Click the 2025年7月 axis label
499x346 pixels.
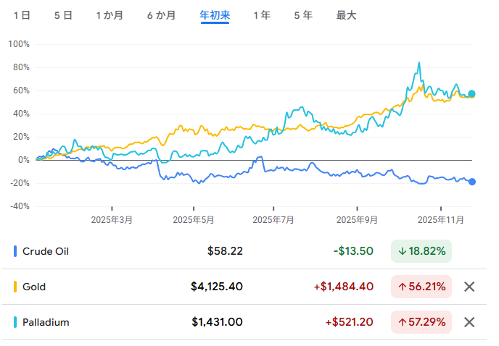(273, 220)
